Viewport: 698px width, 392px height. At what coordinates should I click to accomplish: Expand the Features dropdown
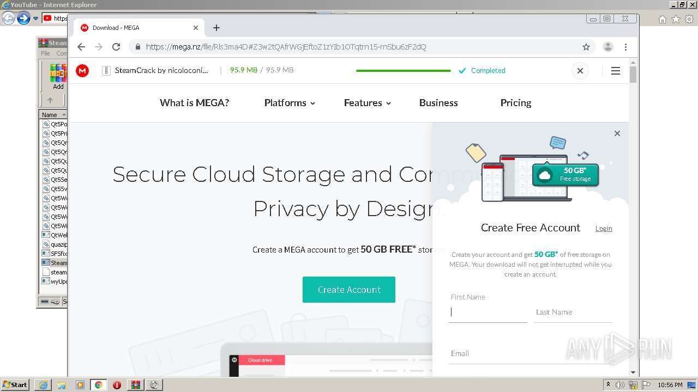coord(367,103)
